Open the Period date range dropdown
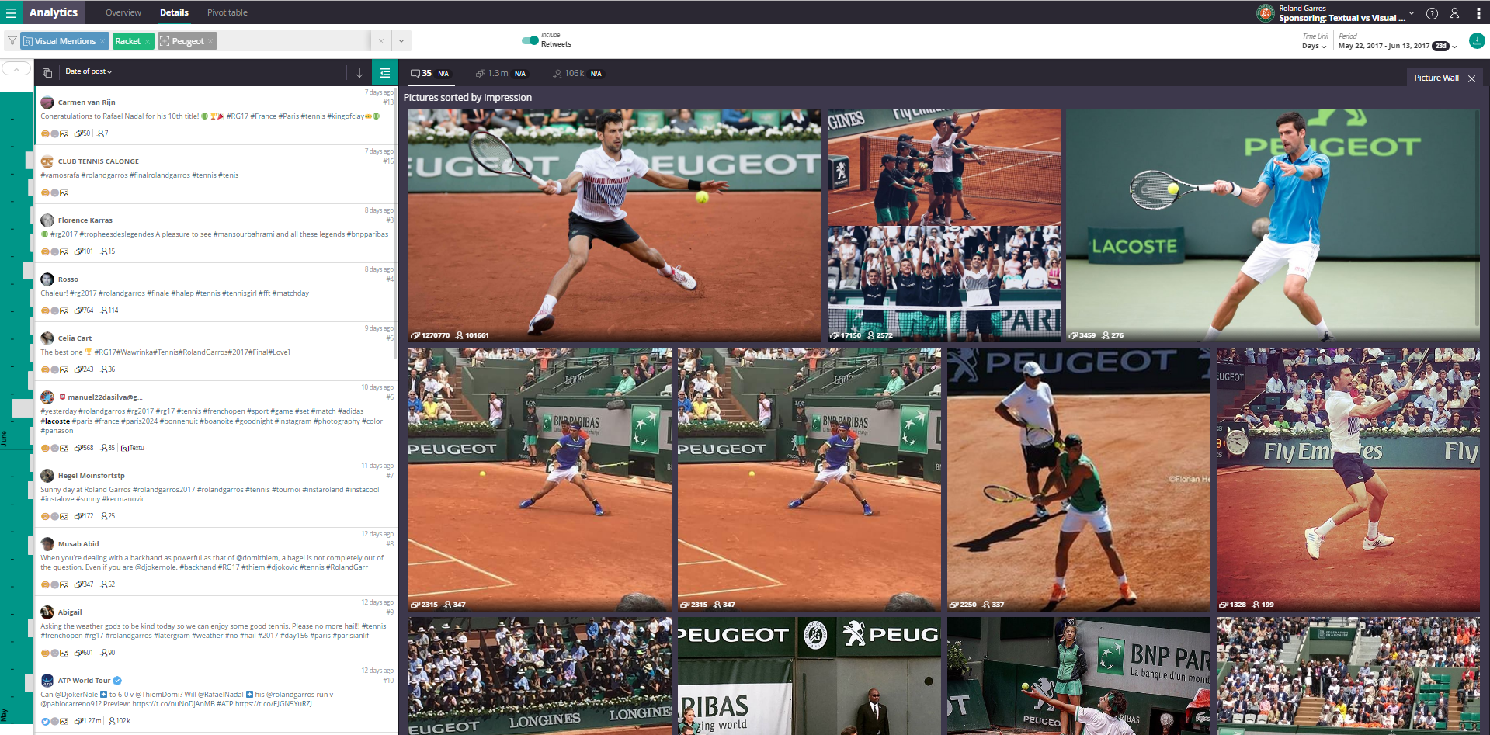Viewport: 1490px width, 735px height. point(1398,46)
